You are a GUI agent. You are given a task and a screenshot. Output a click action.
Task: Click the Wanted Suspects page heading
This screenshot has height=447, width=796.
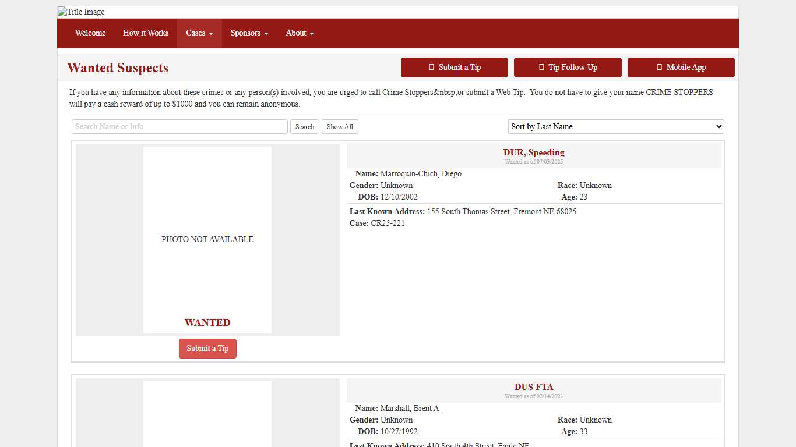(118, 68)
